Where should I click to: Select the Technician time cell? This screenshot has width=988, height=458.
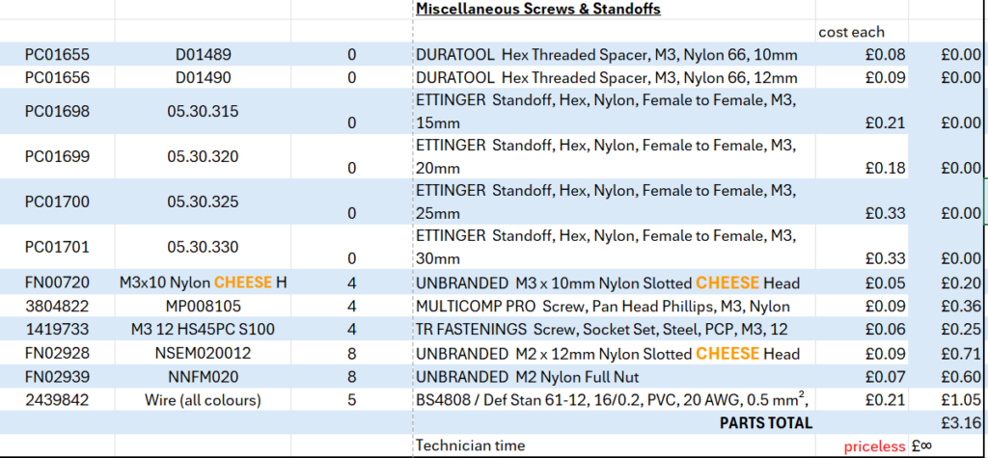point(472,446)
